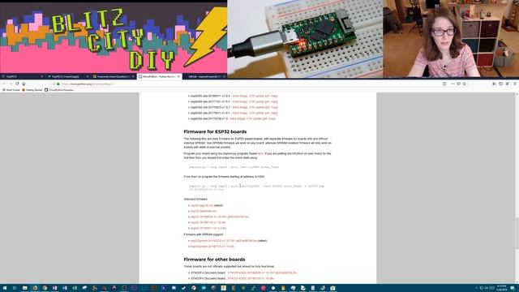Open the second standard esp32 firmware link

click(x=204, y=211)
